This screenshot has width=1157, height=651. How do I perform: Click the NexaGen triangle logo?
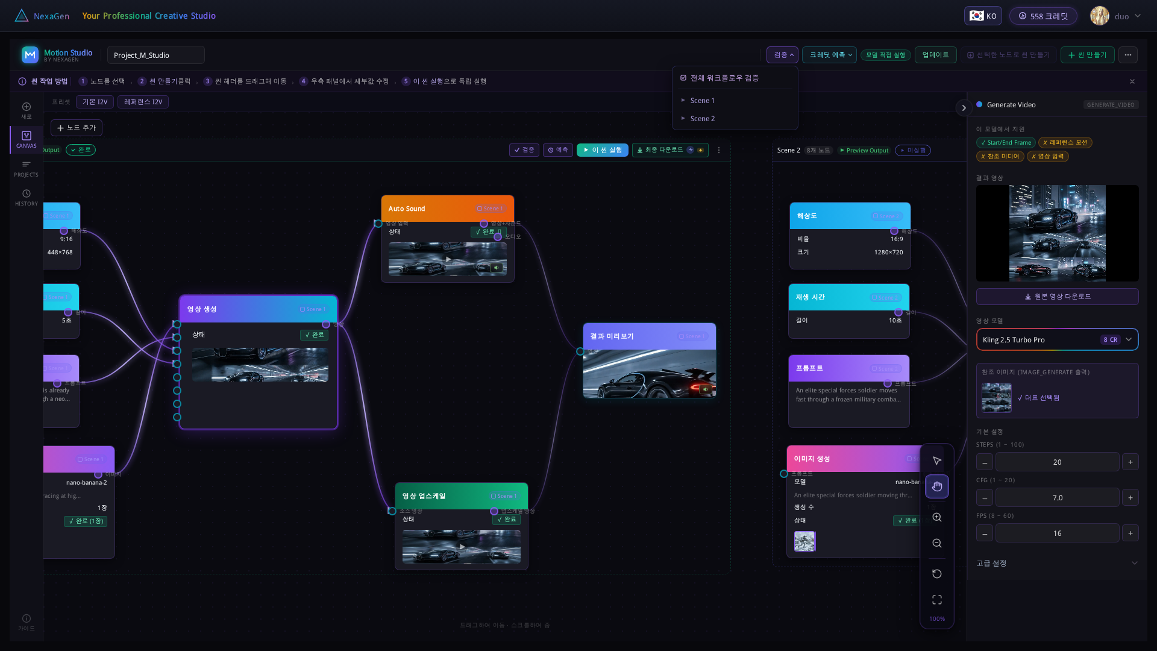[22, 16]
